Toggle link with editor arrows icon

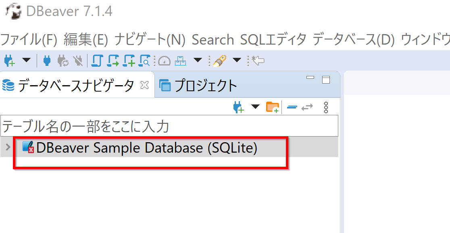pyautogui.click(x=307, y=107)
